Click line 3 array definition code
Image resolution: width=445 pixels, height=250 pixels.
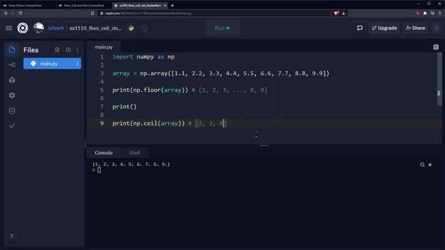[221, 74]
